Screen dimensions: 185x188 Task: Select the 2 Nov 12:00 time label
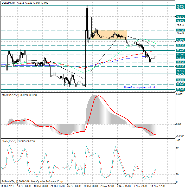(x=107, y=186)
